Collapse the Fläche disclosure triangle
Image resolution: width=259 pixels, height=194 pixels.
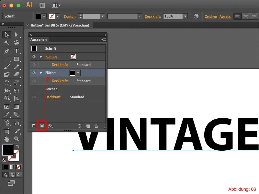41,73
